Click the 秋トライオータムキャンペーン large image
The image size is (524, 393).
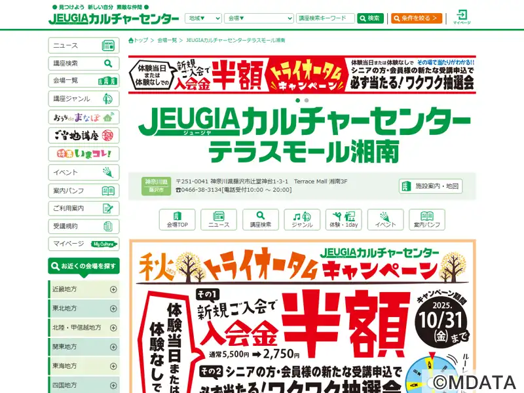(x=303, y=316)
